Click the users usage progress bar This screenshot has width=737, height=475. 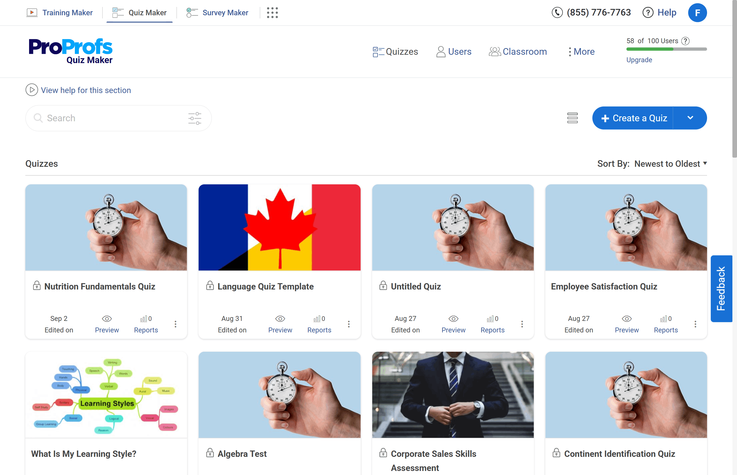pyautogui.click(x=666, y=49)
